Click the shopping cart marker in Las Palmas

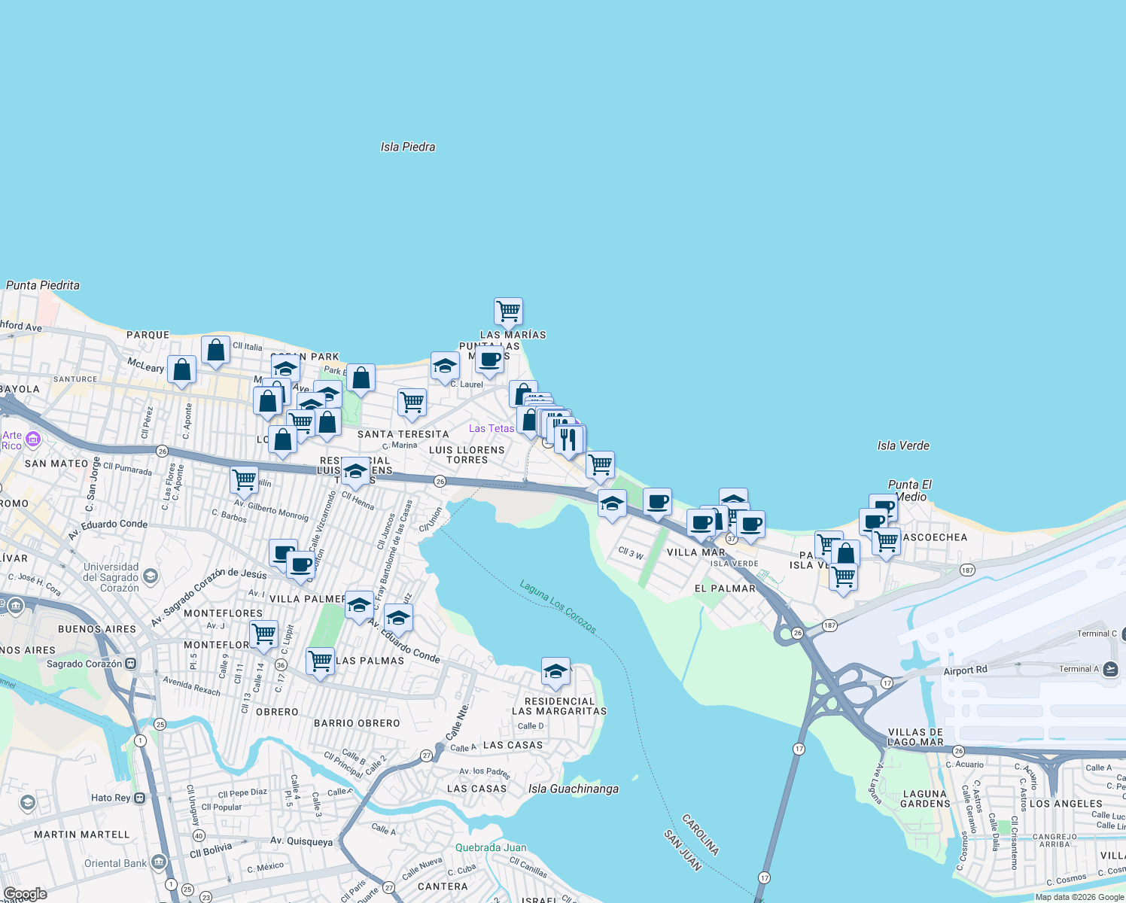[x=320, y=660]
